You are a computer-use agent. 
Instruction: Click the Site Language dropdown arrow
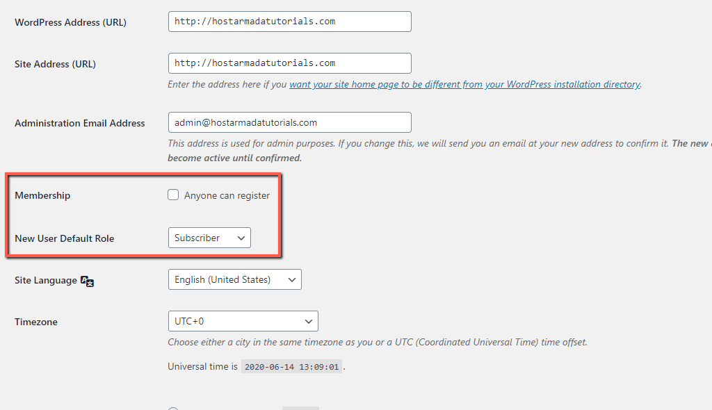(292, 279)
